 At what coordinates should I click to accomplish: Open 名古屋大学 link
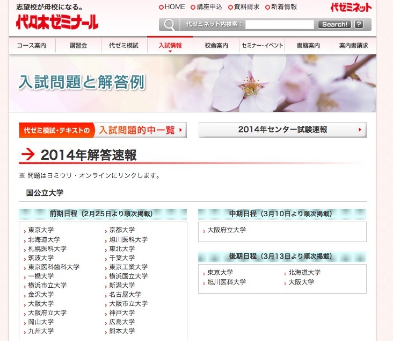(125, 294)
